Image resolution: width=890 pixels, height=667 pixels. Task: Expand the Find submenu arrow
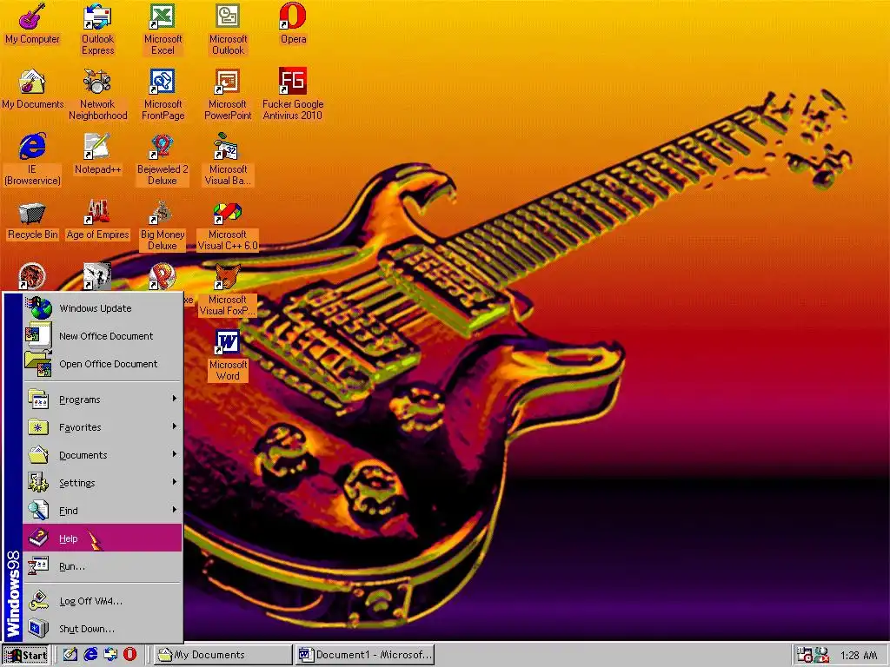coord(174,510)
